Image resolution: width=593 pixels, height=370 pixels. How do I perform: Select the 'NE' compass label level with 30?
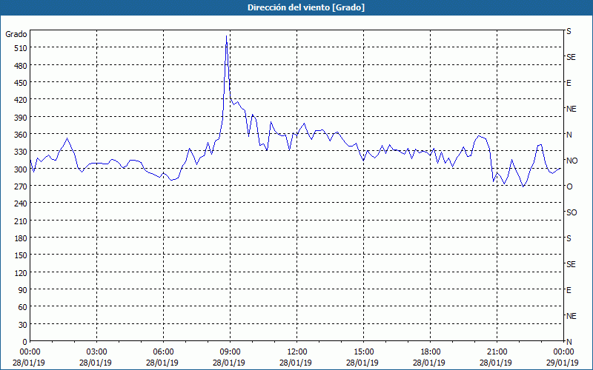[571, 316]
